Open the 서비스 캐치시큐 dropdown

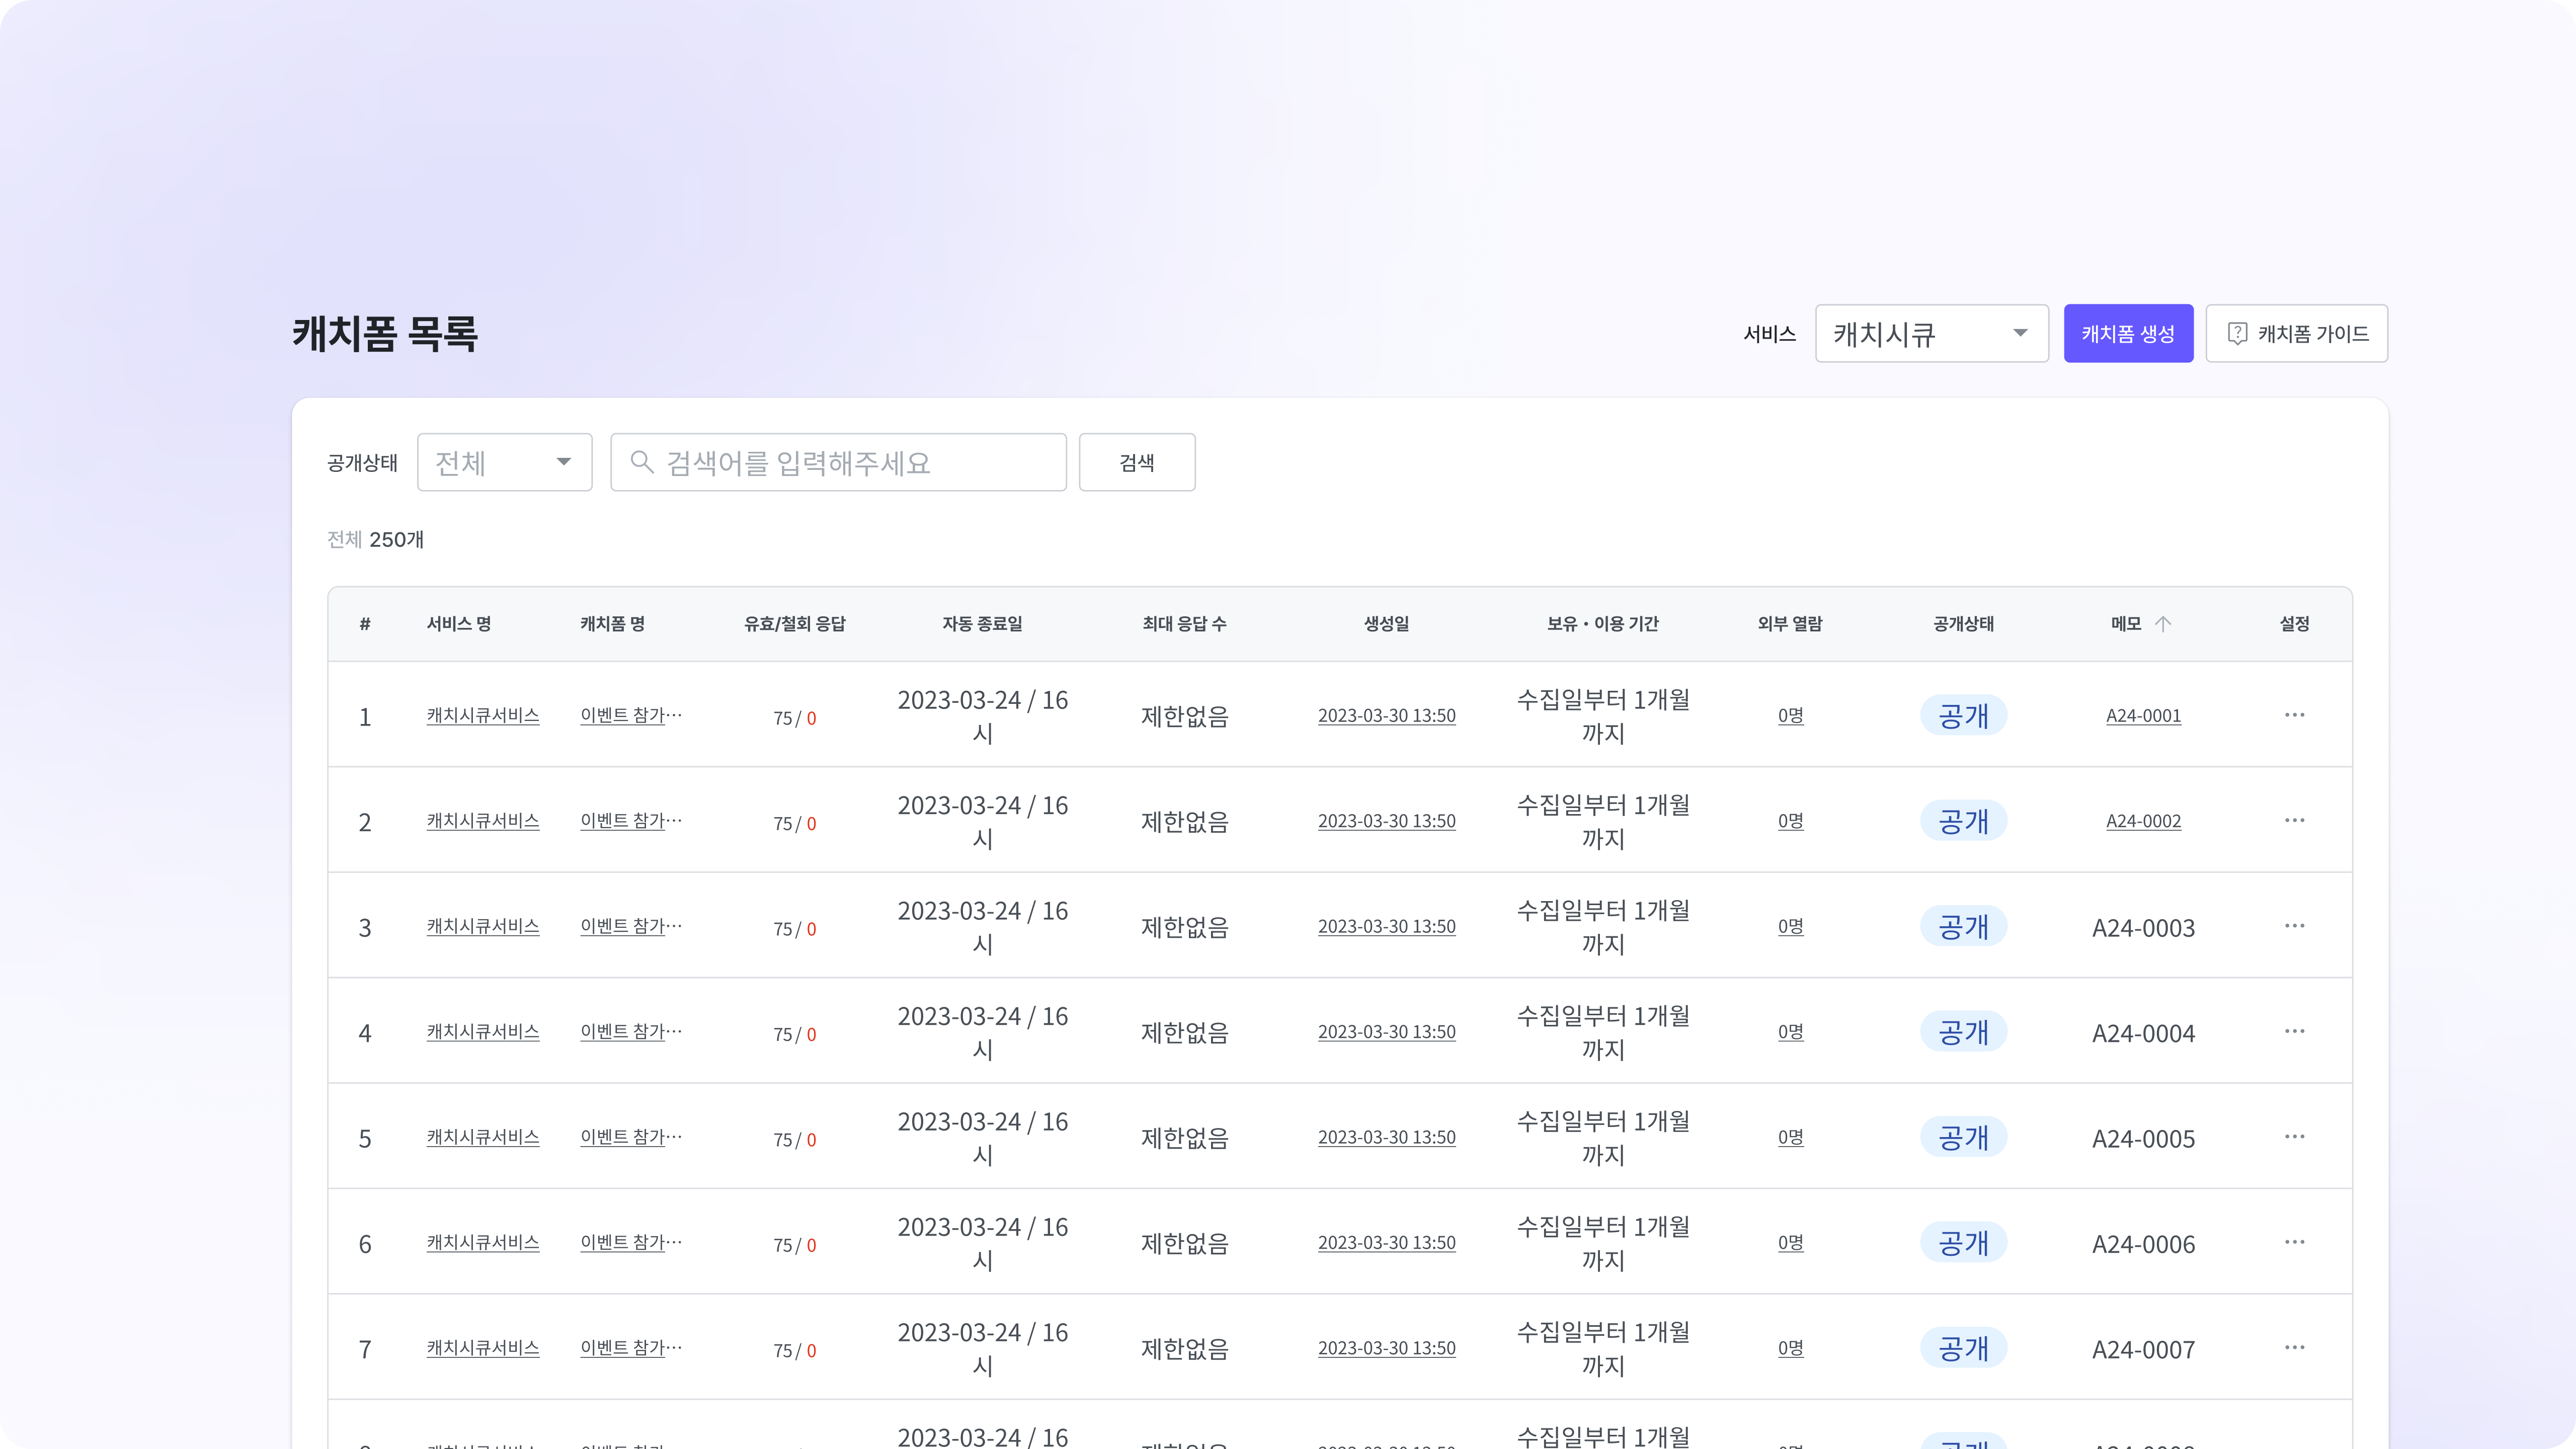[1932, 333]
